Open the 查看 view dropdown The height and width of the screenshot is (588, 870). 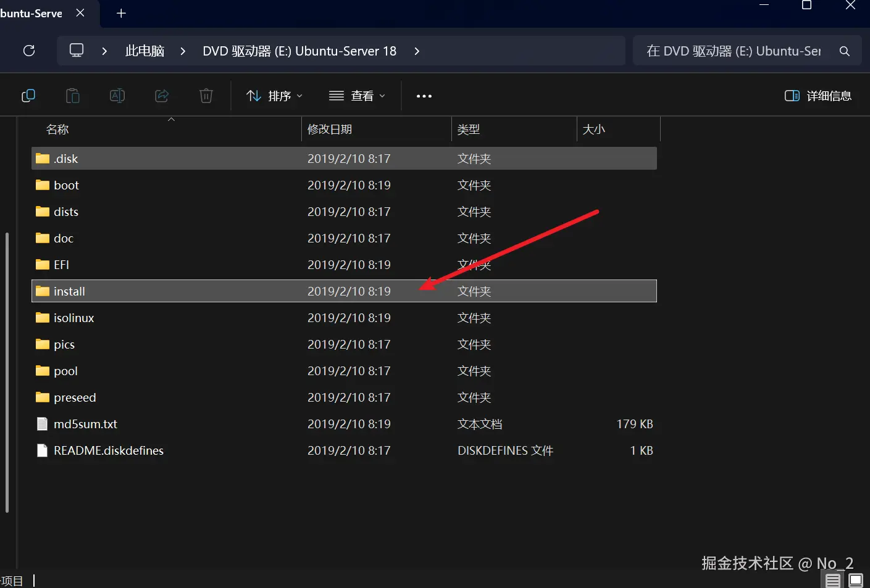click(x=357, y=96)
